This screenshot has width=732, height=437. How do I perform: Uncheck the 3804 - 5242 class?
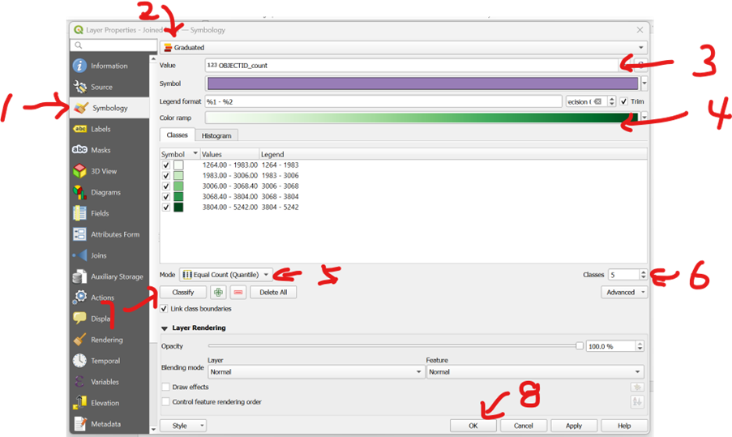[x=165, y=207]
